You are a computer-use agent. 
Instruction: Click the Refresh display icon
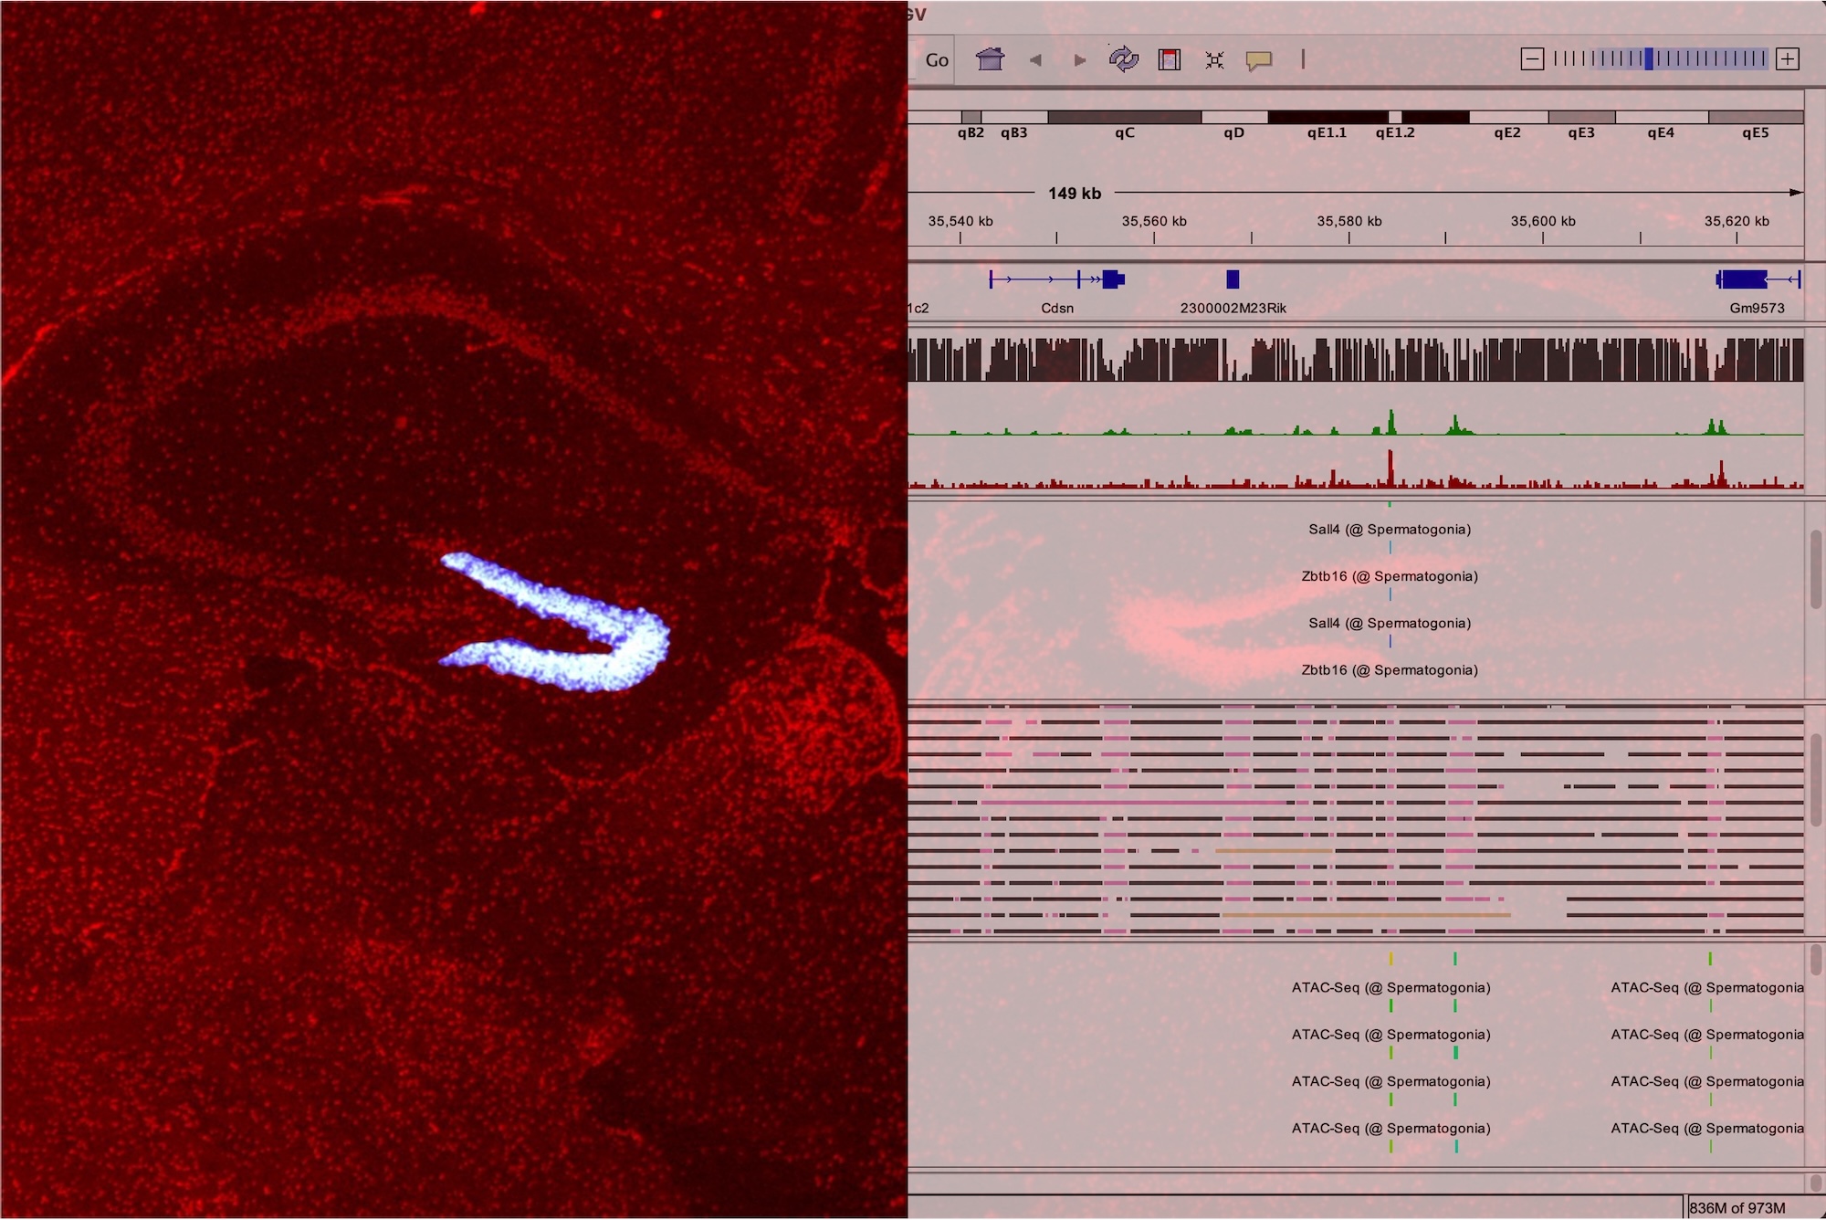pos(1124,60)
